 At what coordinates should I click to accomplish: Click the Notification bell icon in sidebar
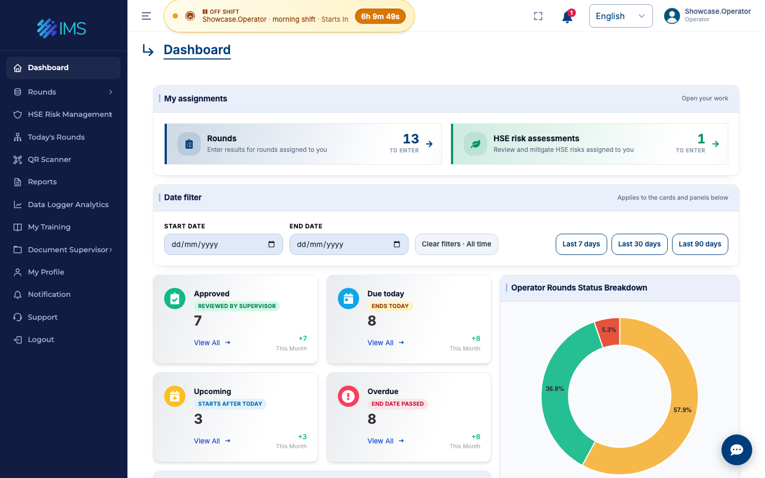(x=18, y=294)
